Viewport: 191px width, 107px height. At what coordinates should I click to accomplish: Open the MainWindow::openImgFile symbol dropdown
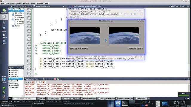pos(170,6)
